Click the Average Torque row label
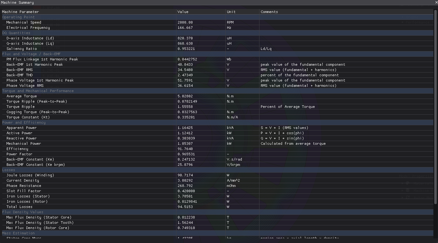Image resolution: width=438 pixels, height=243 pixels. tap(21, 96)
